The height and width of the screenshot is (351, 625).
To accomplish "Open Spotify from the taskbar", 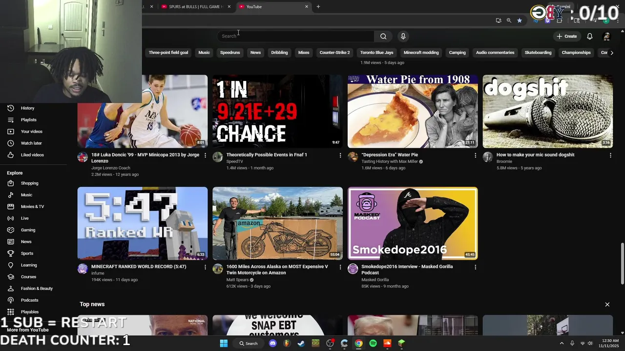I will tap(373, 343).
